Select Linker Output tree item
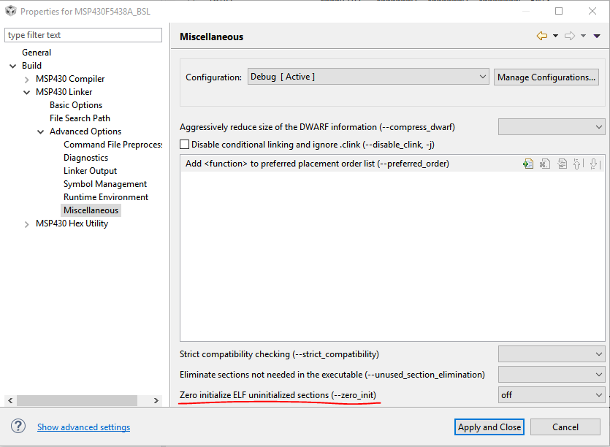Viewport: 610px width, 447px height. tap(90, 171)
